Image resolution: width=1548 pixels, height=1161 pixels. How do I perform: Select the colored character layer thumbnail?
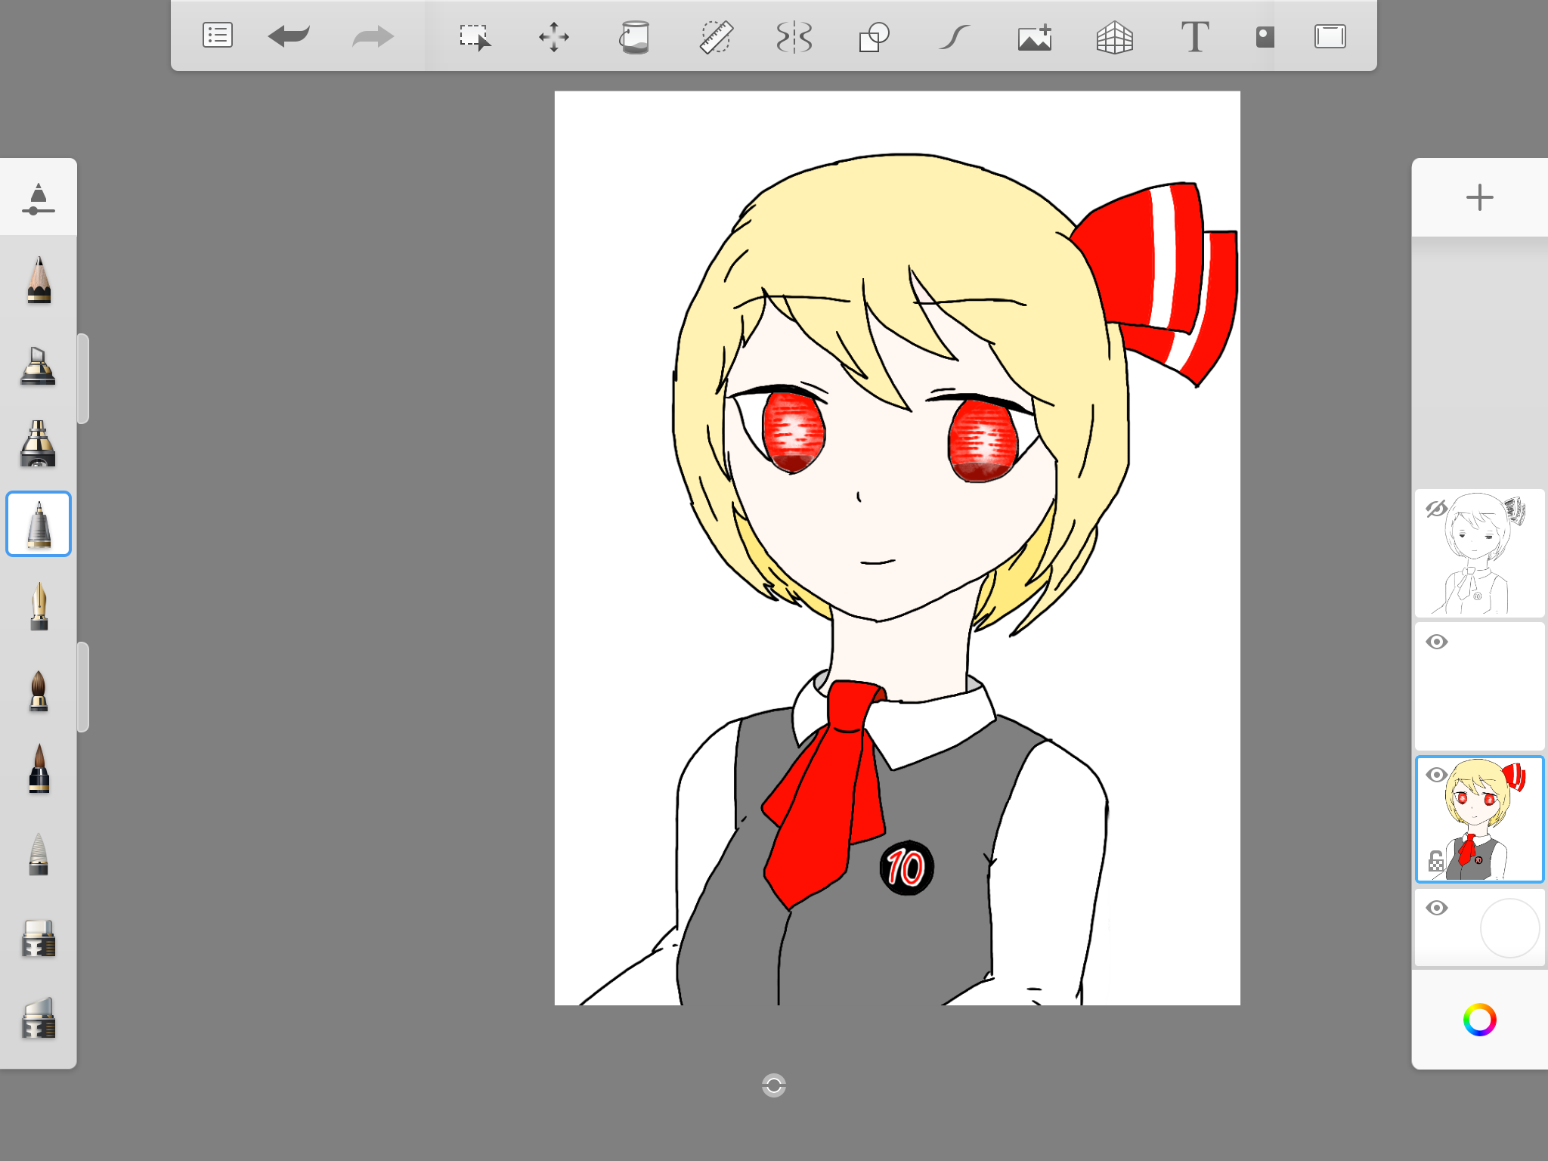(1479, 819)
